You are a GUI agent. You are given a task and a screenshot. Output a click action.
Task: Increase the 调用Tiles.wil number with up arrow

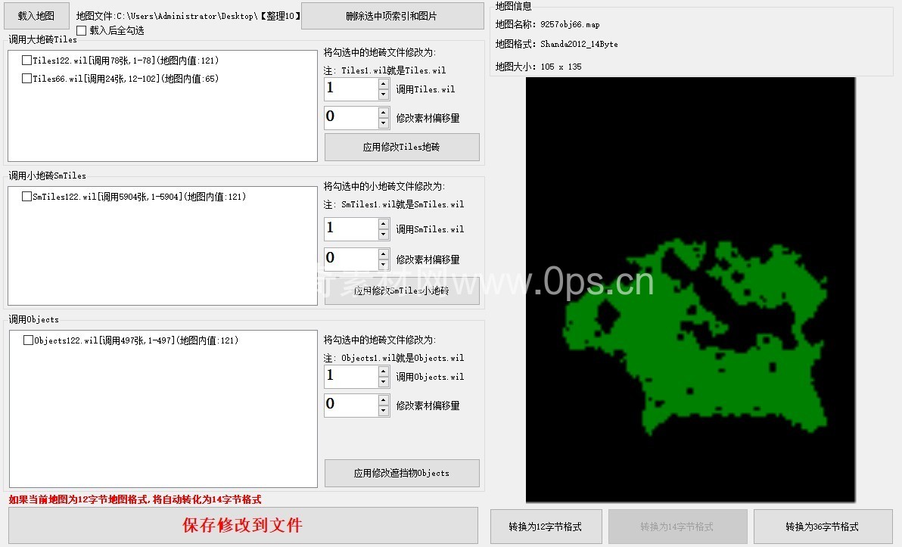click(x=384, y=84)
